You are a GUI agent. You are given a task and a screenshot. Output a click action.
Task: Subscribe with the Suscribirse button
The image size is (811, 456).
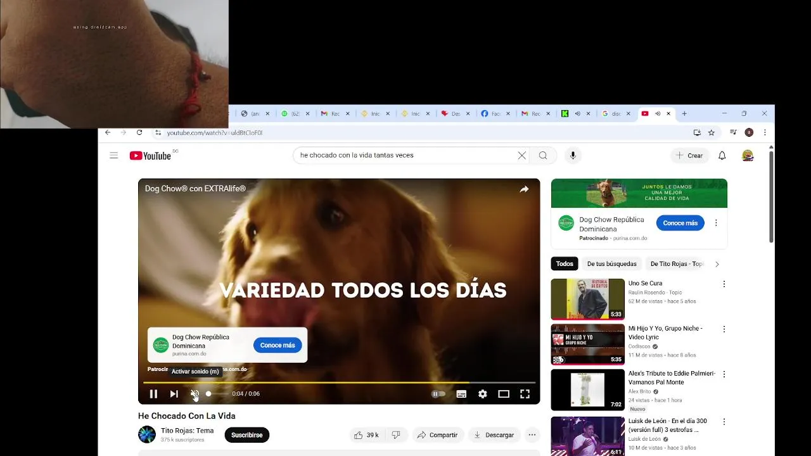[x=247, y=435]
